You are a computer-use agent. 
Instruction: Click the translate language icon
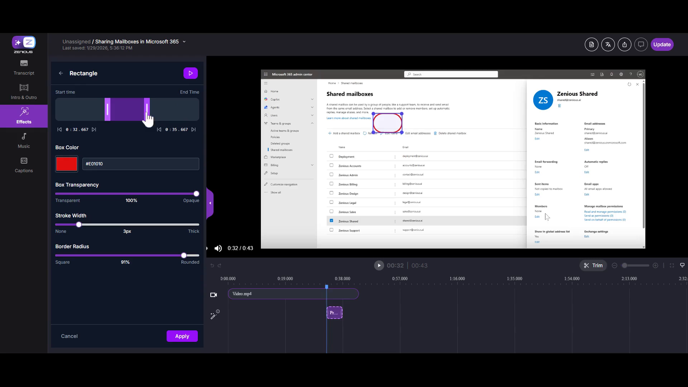(x=608, y=44)
